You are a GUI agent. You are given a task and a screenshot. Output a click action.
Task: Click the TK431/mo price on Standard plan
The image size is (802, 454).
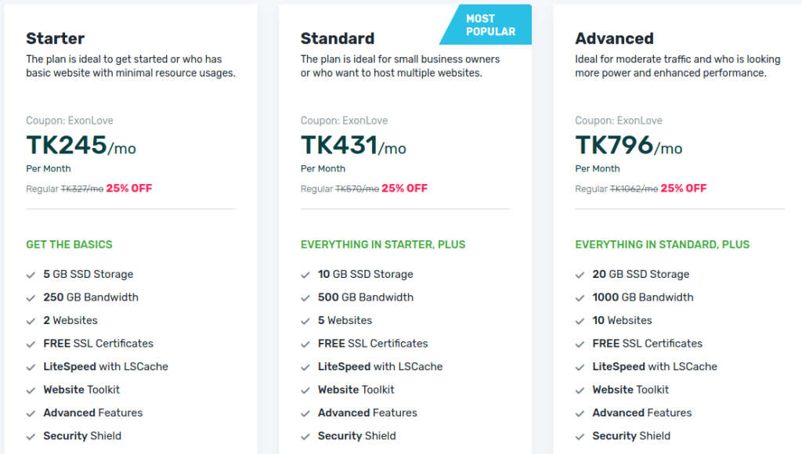354,147
